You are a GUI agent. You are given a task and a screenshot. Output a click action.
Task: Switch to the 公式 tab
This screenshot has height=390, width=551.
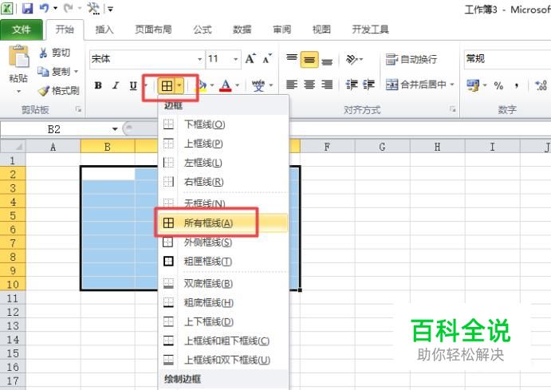click(203, 30)
